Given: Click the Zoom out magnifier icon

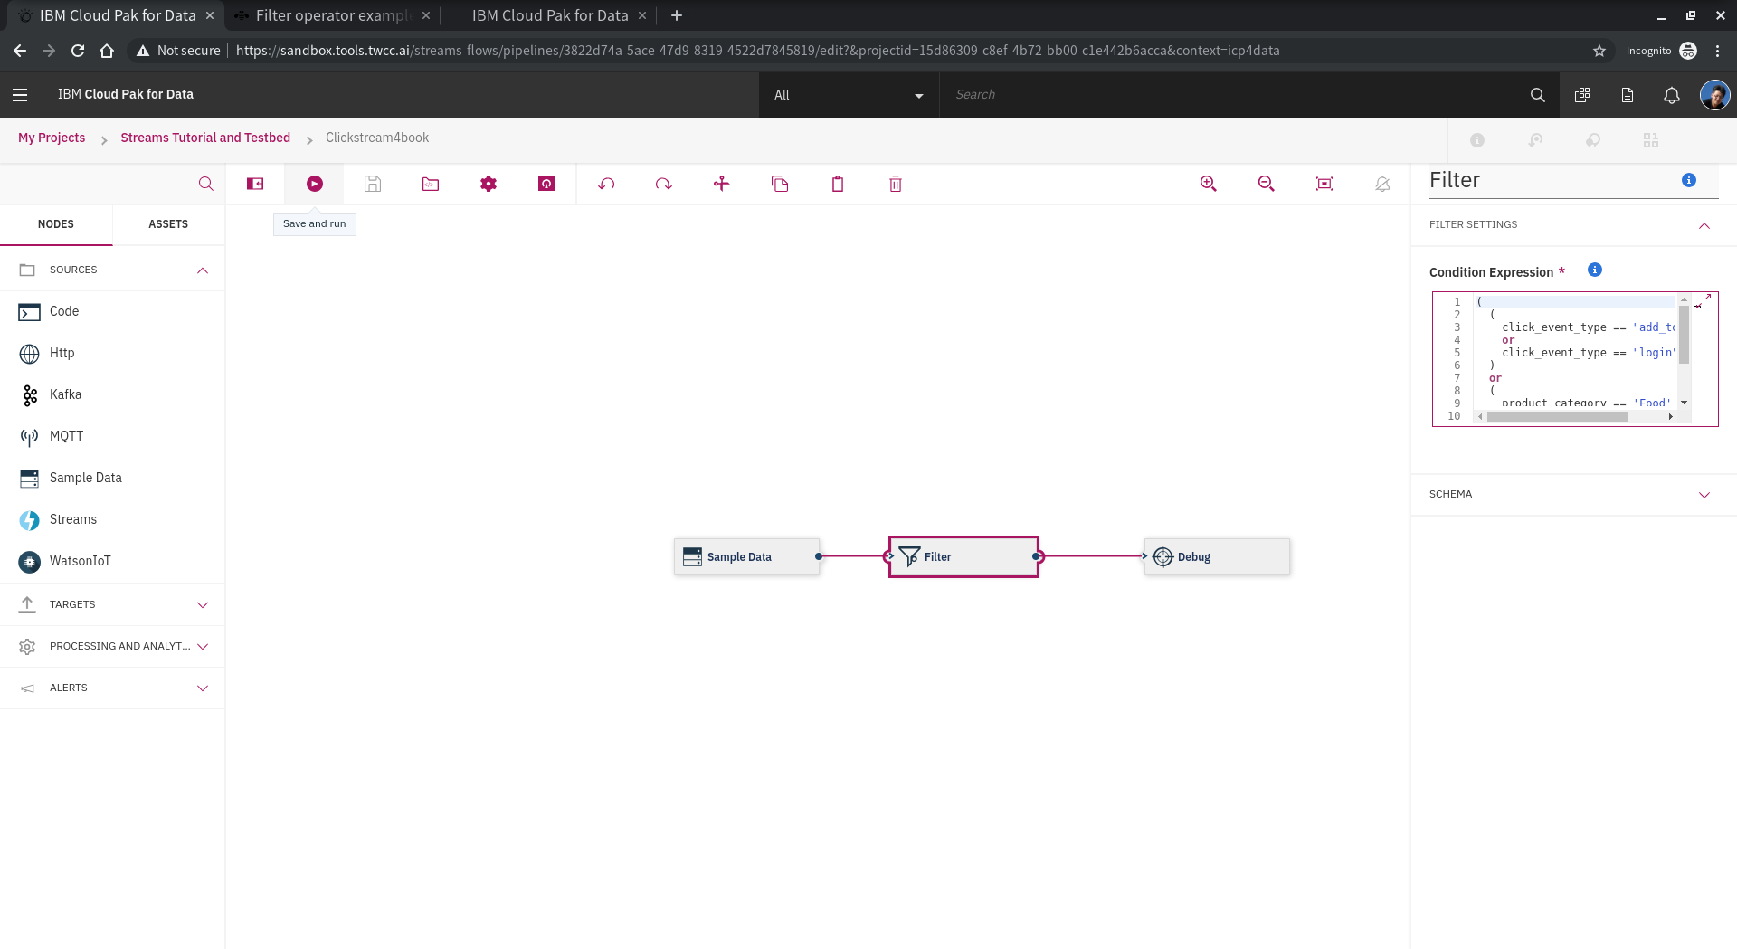Looking at the screenshot, I should [1266, 184].
